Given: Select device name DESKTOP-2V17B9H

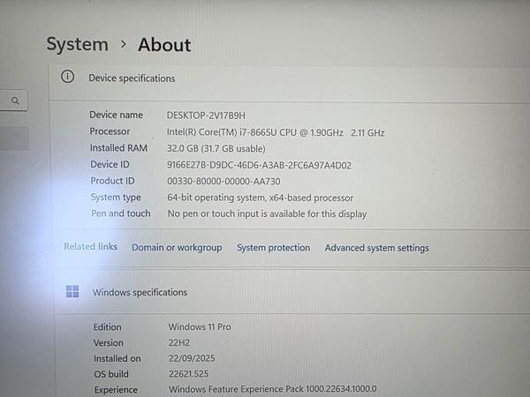Looking at the screenshot, I should 206,116.
